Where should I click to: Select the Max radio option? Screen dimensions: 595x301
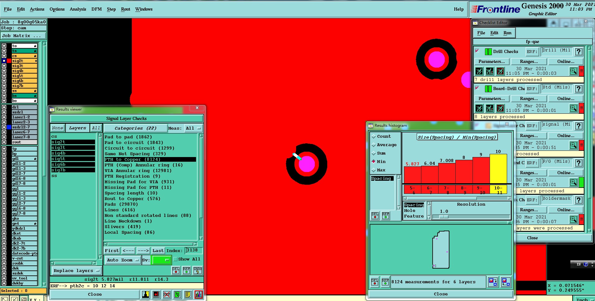tap(373, 170)
